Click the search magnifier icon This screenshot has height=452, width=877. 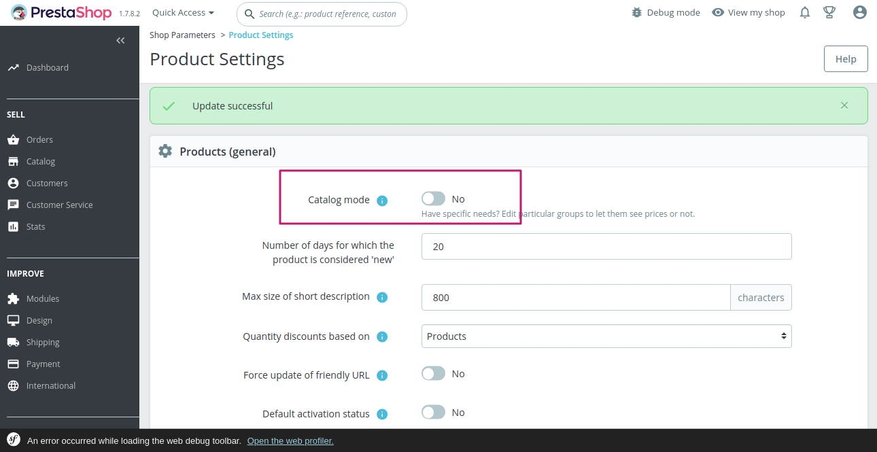point(249,14)
